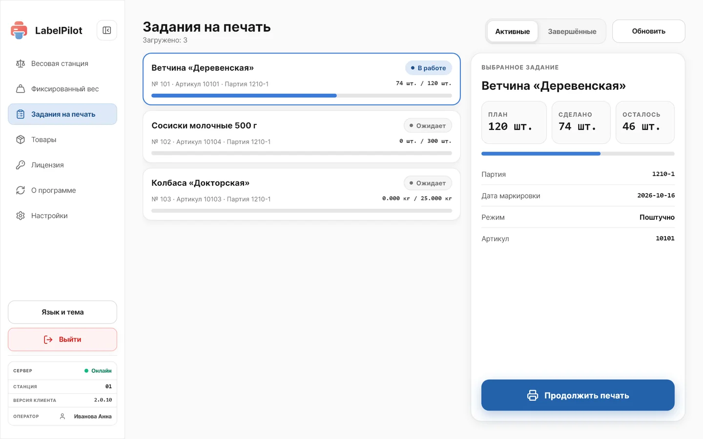Open Весовая станция in the sidebar
703x439 pixels.
(x=62, y=63)
